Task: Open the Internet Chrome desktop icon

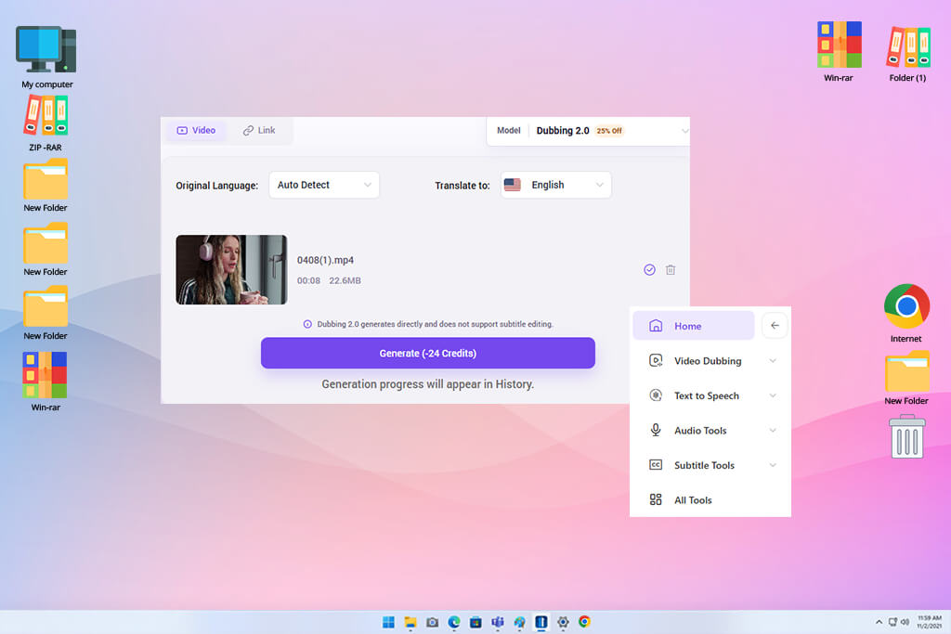Action: pyautogui.click(x=906, y=313)
